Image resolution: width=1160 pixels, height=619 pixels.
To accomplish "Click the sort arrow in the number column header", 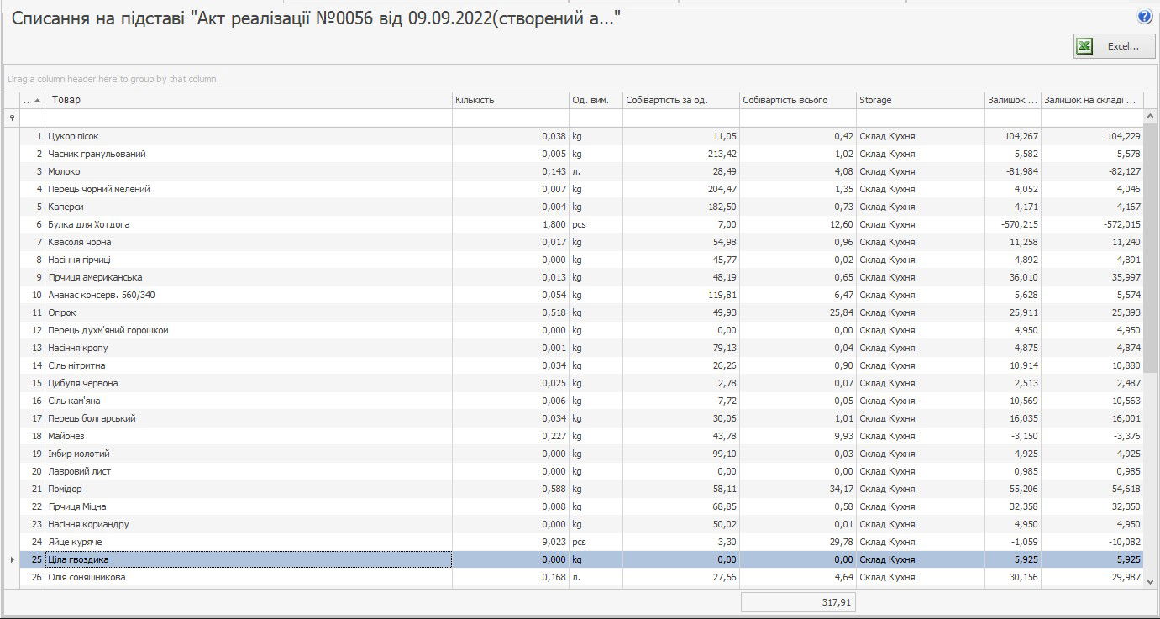I will (37, 101).
